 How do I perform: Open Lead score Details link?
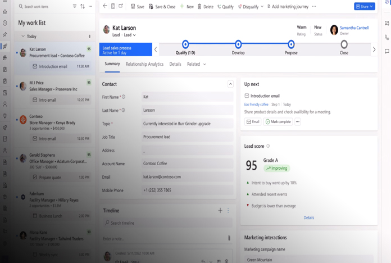[x=309, y=217]
